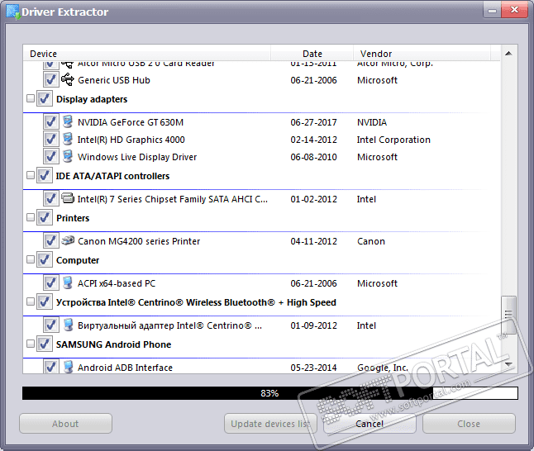Click the Intel 7 Series SATA AHCI controller icon
534x451 pixels.
(68, 198)
